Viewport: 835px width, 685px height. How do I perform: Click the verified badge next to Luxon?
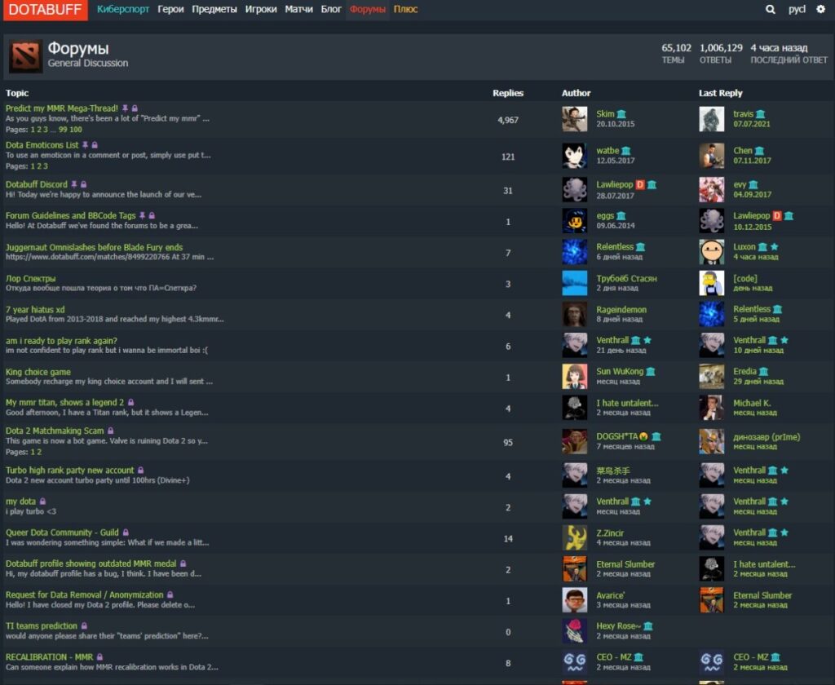pos(763,247)
